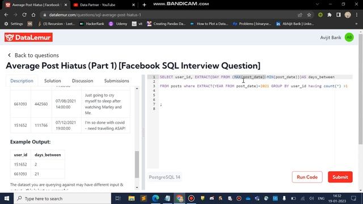Click the 442560 table cell
This screenshot has height=204, width=363.
[x=41, y=104]
